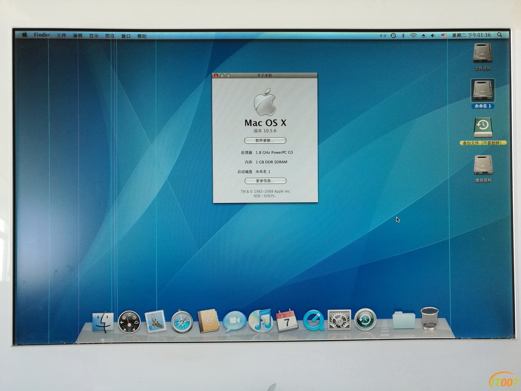Click the 软件更新… button

click(x=265, y=140)
